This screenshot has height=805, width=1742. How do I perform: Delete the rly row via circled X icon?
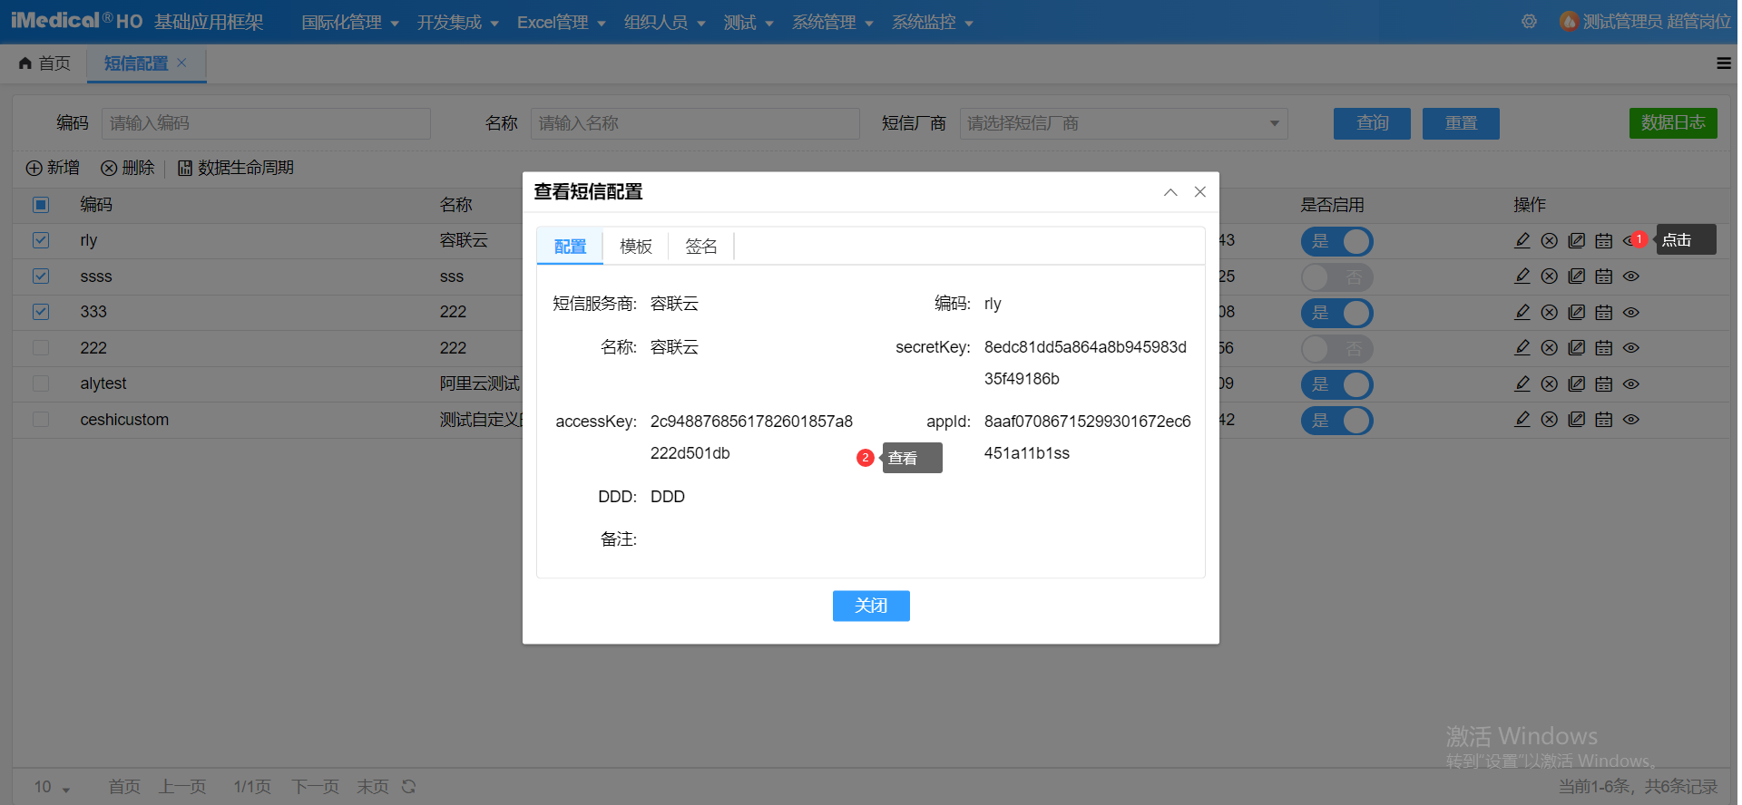(x=1550, y=240)
